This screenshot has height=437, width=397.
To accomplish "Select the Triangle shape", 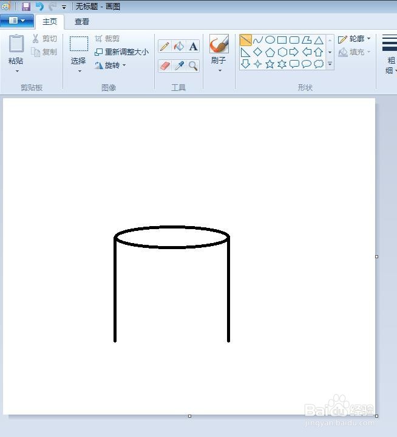I will tap(319, 40).
